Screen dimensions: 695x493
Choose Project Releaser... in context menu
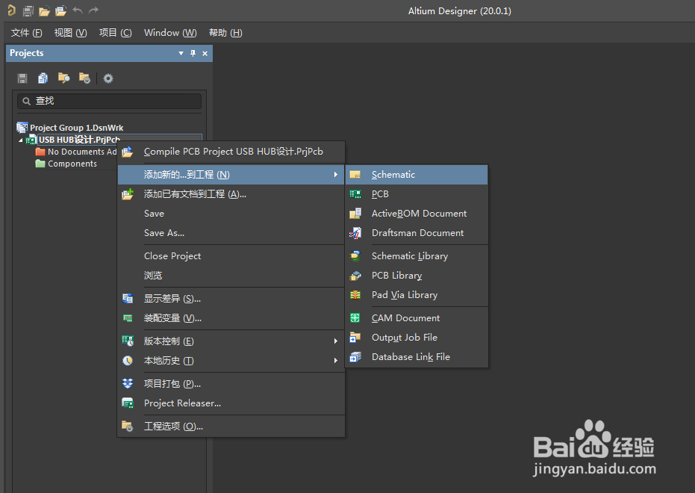[231, 403]
